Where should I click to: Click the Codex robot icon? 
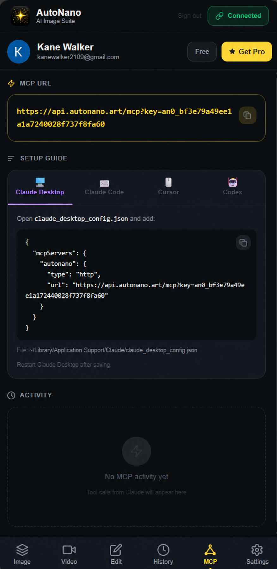pos(232,182)
